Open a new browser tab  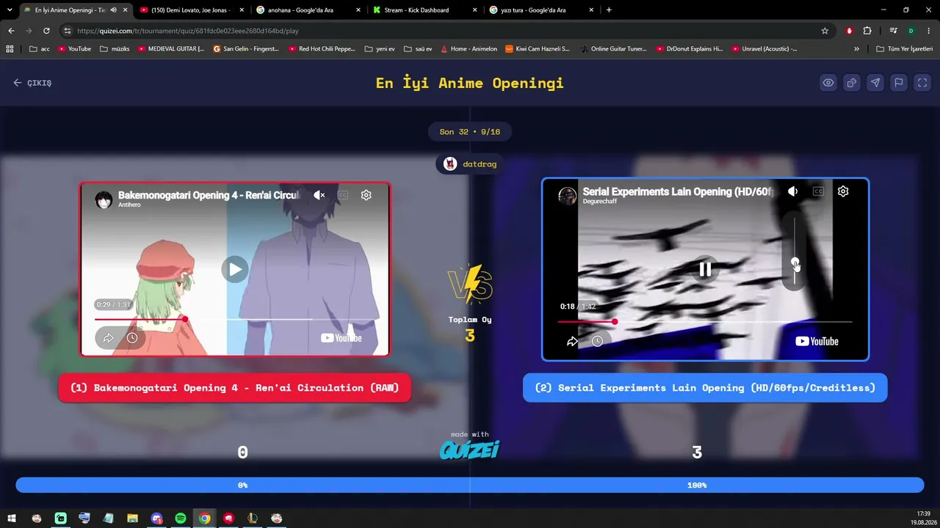click(609, 10)
